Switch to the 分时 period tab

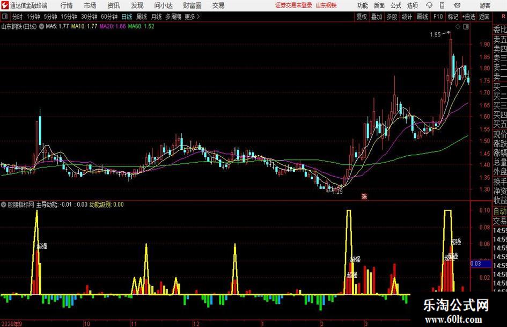(17, 17)
